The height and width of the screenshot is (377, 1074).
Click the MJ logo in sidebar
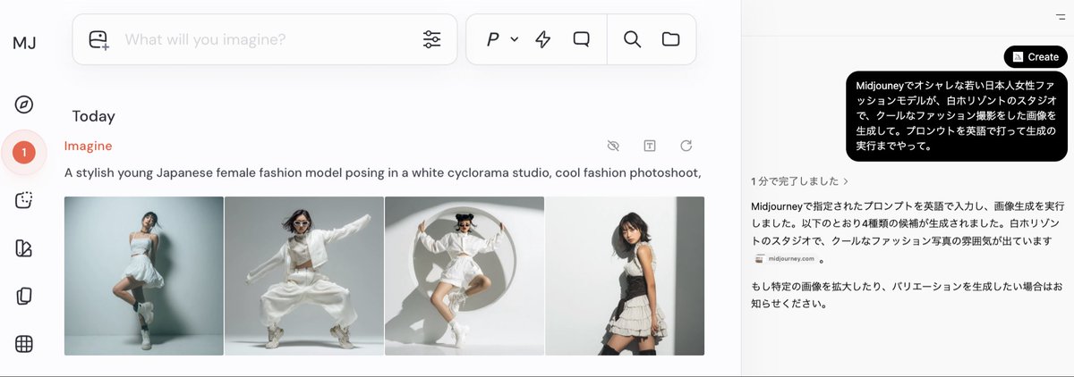(24, 44)
